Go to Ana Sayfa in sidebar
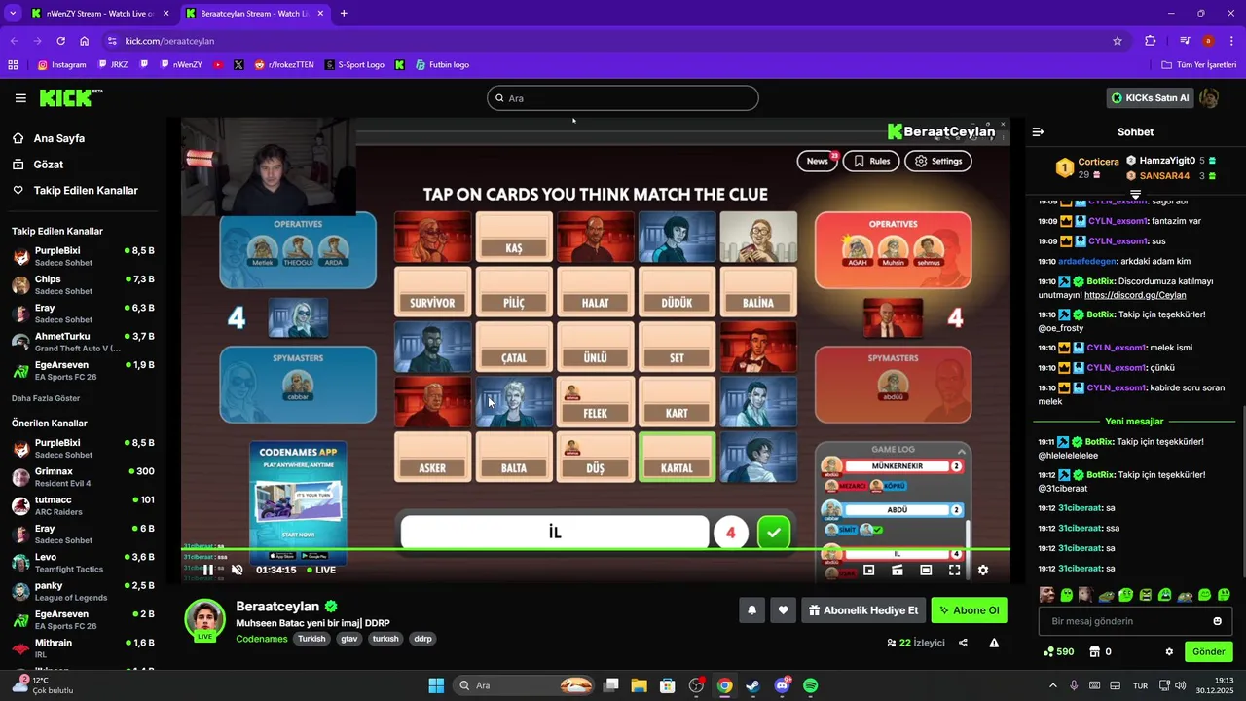The image size is (1246, 701). tap(59, 138)
